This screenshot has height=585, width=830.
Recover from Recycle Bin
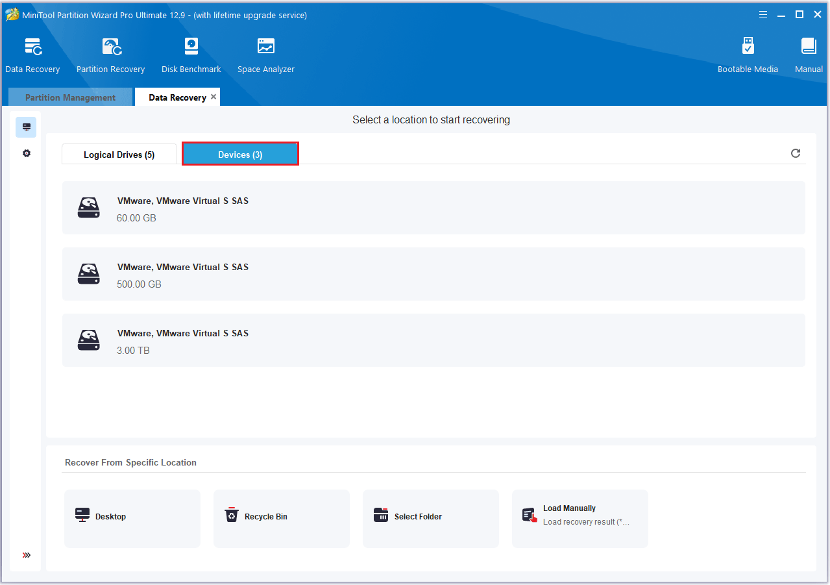(x=282, y=518)
